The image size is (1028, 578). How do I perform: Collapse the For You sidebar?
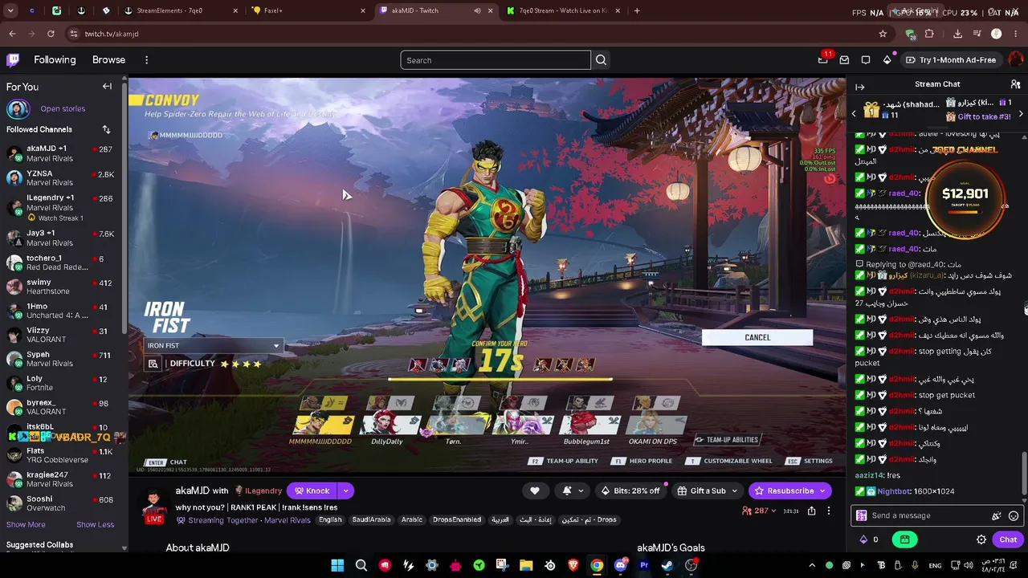(x=107, y=87)
